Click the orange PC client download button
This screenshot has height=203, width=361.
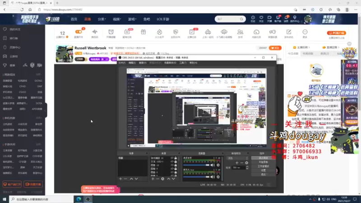336,33
